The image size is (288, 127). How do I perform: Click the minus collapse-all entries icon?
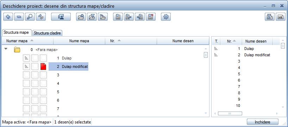(x=19, y=17)
